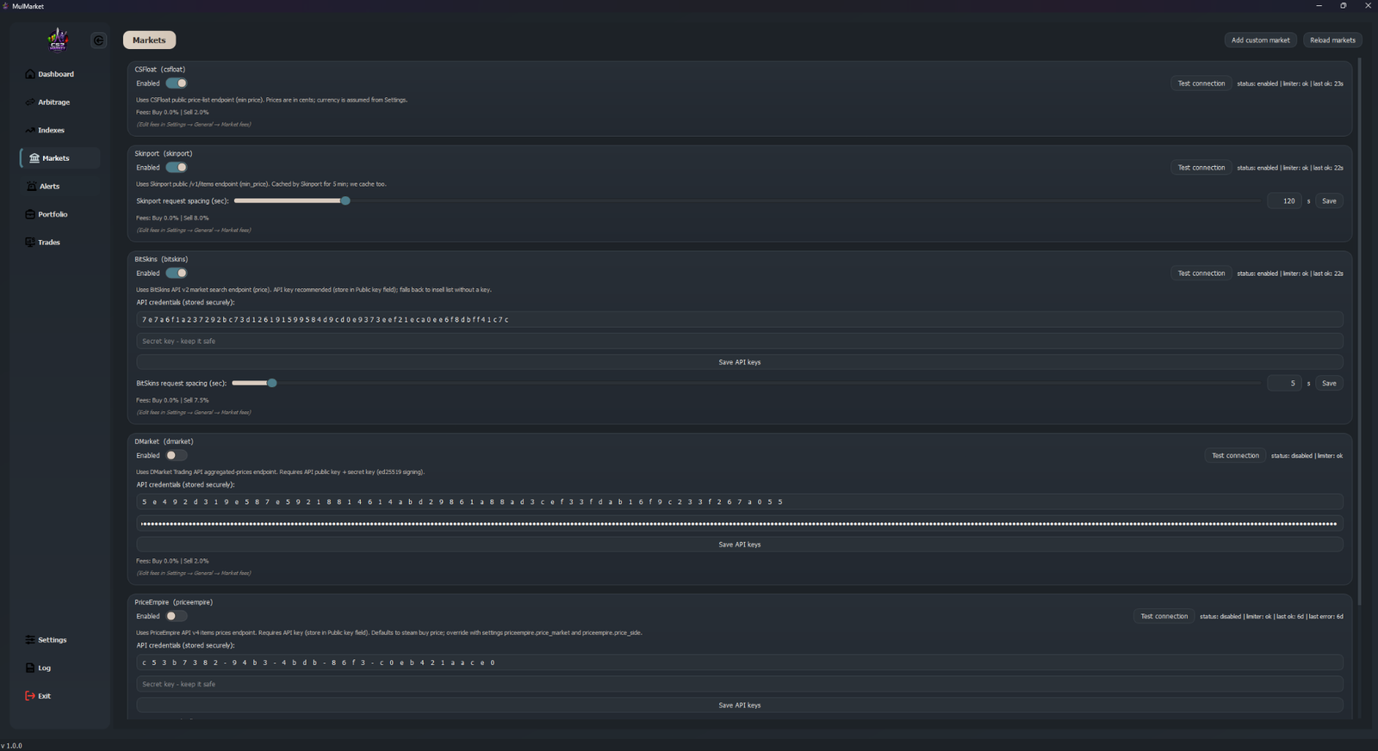Click the DMarket 'status: disabled' text

(1292, 456)
